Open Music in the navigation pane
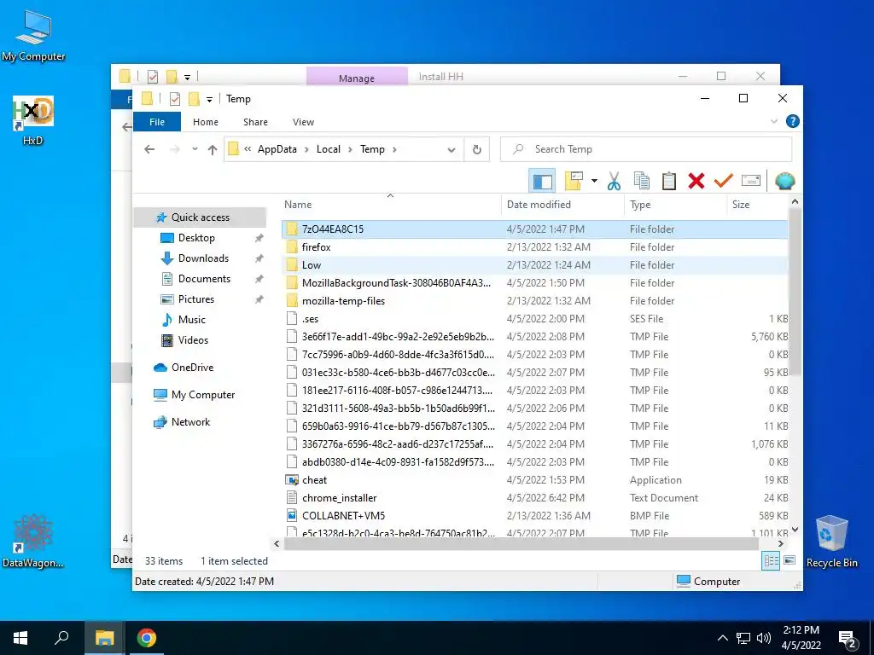 pos(192,320)
